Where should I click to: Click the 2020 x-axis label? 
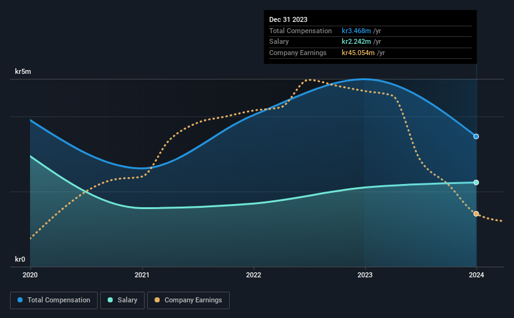click(x=30, y=275)
